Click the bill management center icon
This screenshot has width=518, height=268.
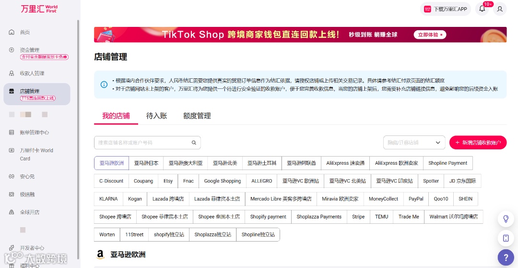(x=12, y=133)
